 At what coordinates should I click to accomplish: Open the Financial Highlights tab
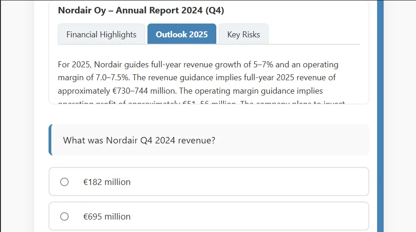101,34
